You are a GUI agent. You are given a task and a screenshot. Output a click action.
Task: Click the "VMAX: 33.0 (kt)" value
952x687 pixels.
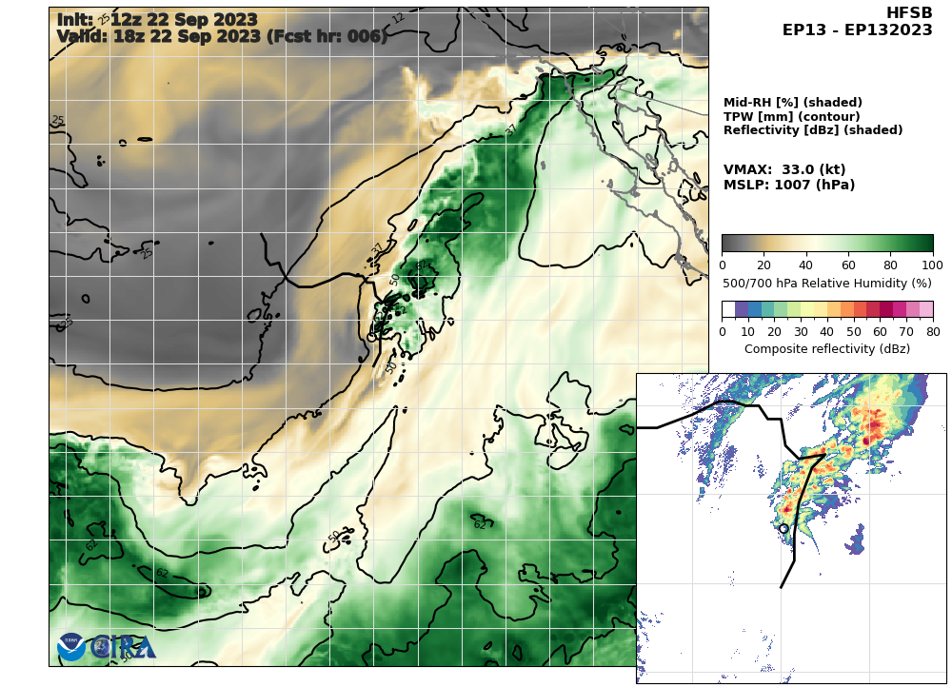[784, 169]
